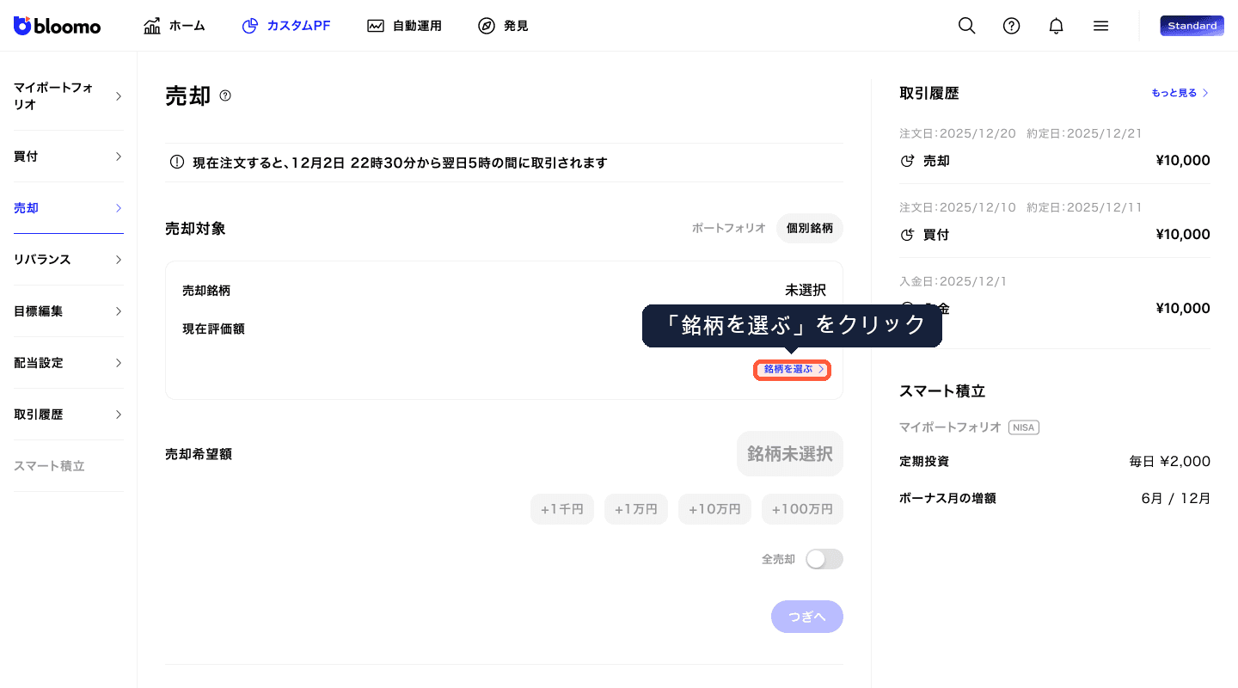Click the 買付 transaction icon in history
Viewport: 1238px width, 688px height.
coord(907,235)
